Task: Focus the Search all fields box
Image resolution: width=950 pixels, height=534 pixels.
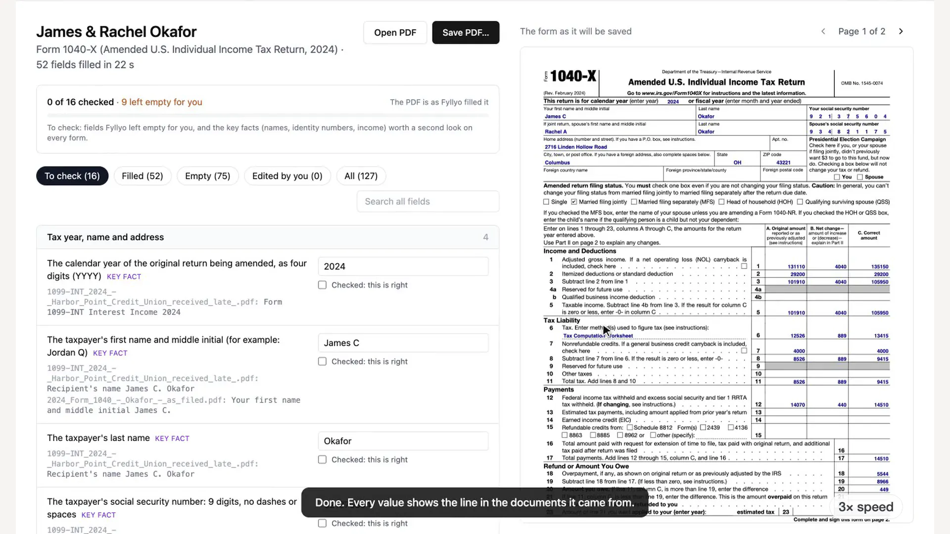Action: pos(428,201)
